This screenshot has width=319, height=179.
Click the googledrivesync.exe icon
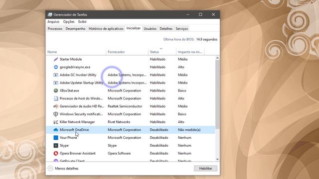56,67
